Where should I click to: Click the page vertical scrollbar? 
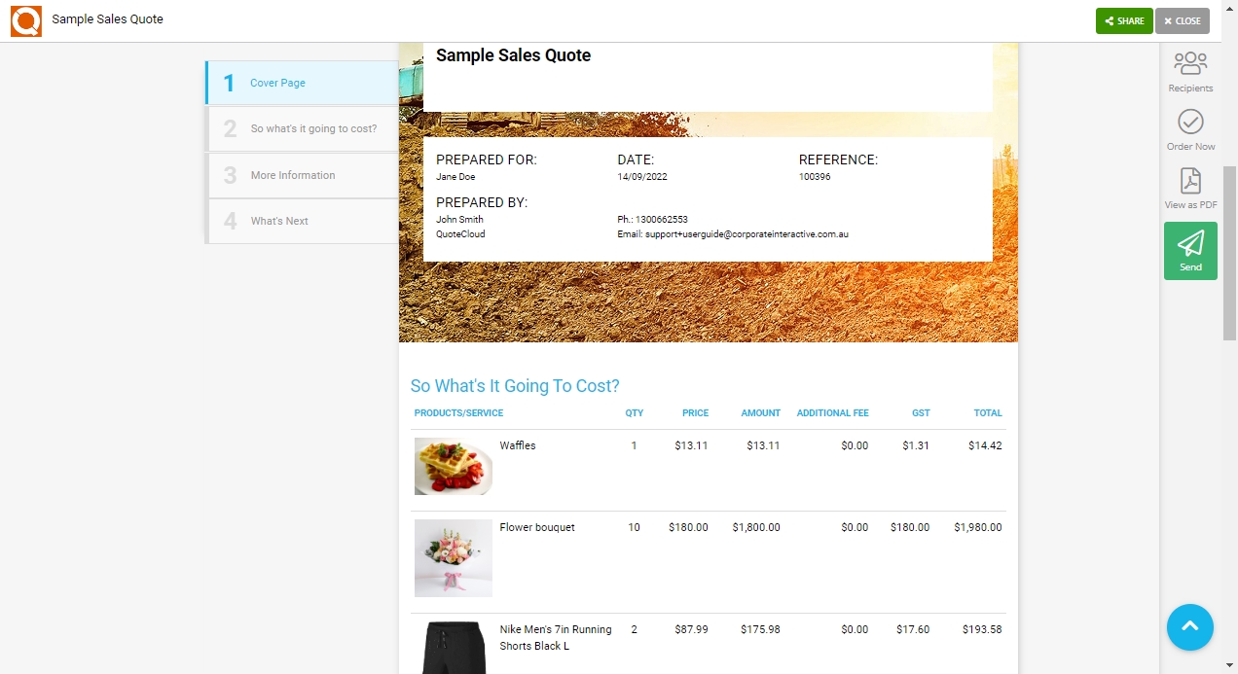pyautogui.click(x=1229, y=253)
